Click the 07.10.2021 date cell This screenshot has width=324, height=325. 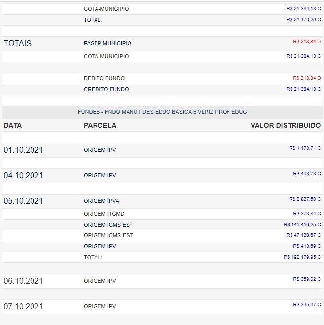[x=23, y=306]
